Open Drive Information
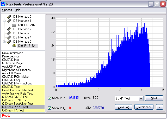The width and height of the screenshot is (167, 119). [x=13, y=53]
